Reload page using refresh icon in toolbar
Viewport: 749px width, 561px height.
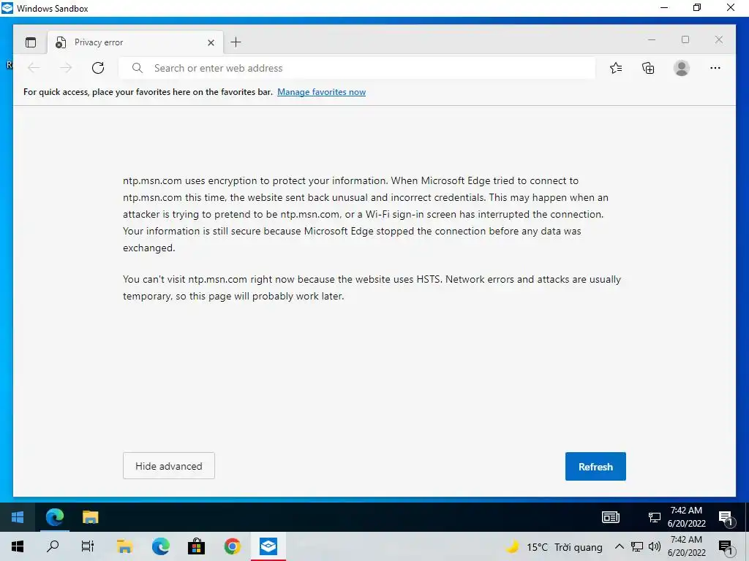(98, 68)
